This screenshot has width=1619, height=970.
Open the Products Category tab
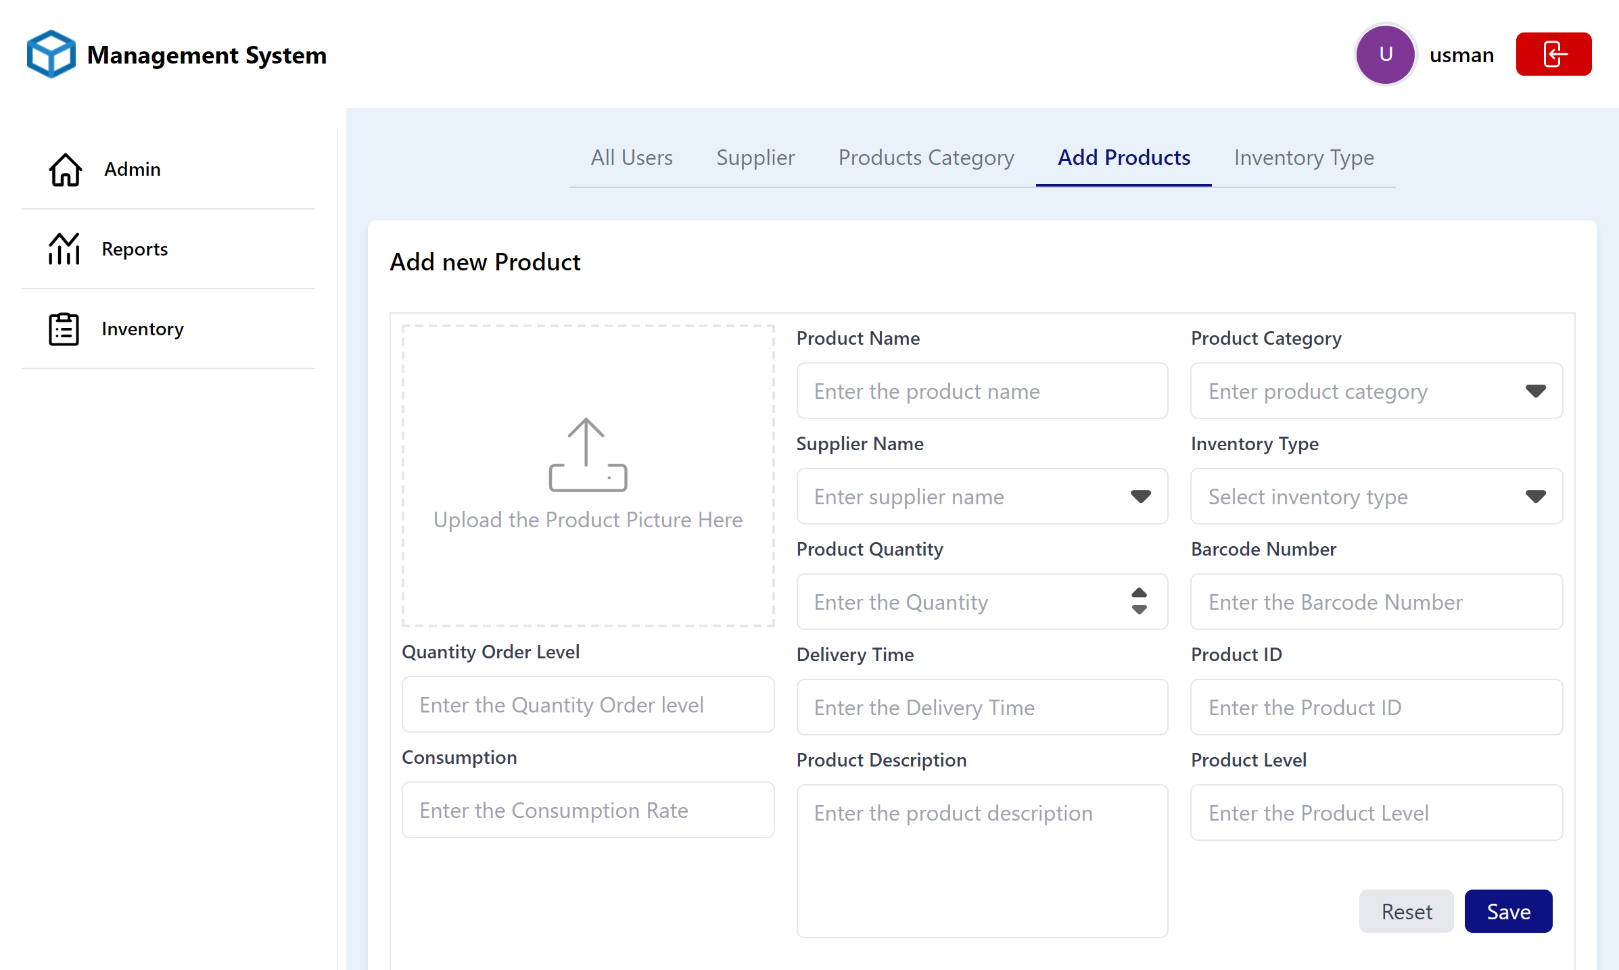tap(925, 157)
